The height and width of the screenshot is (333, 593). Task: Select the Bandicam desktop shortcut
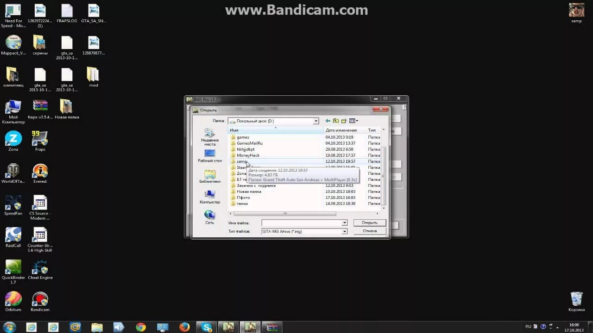coord(40,302)
